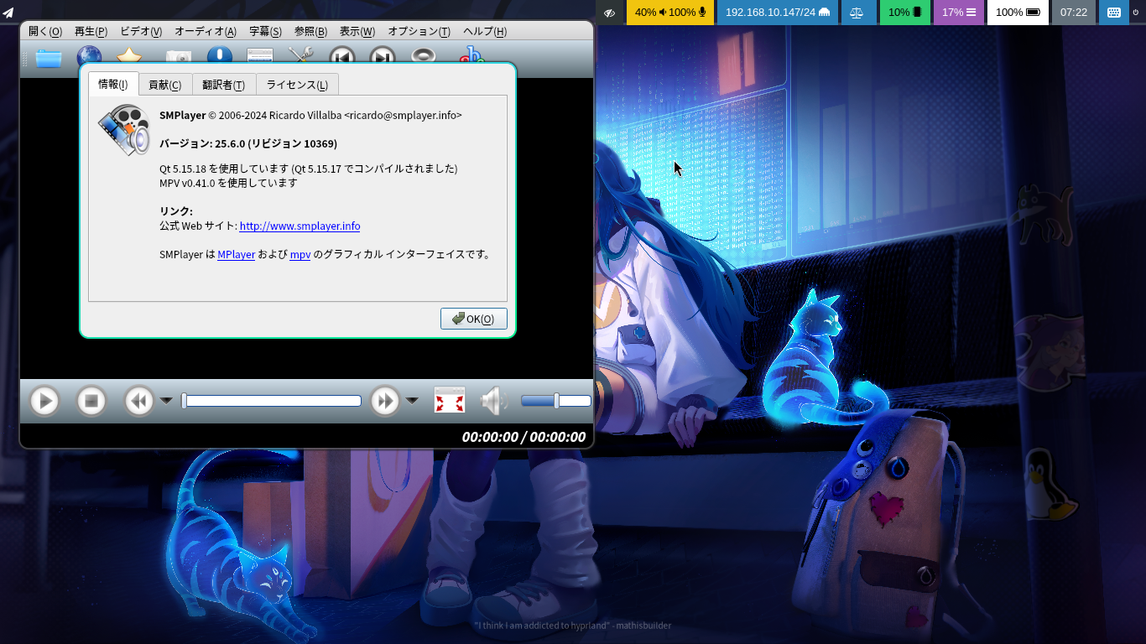Click the rewind button in the control bar
Viewport: 1146px width, 644px height.
coord(139,401)
